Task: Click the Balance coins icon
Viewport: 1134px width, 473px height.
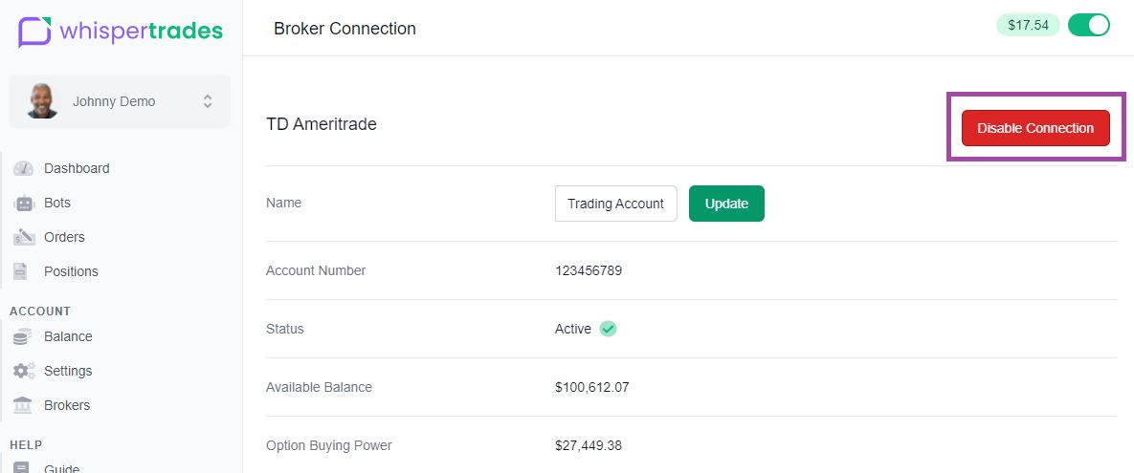Action: (x=23, y=336)
